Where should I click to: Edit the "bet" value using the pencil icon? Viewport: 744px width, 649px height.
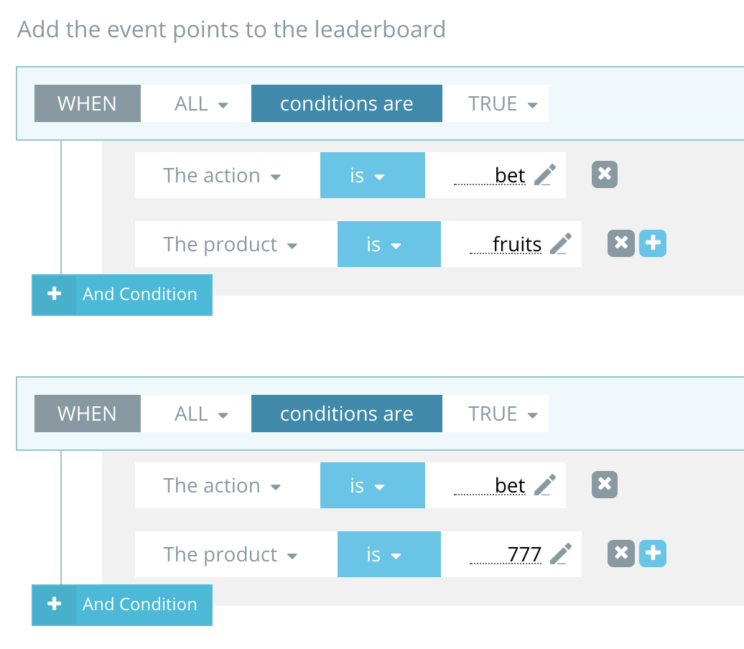point(546,174)
